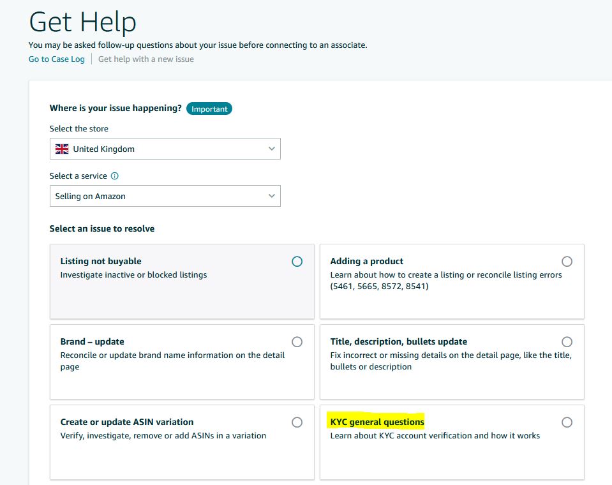Choose the Listing not buyable issue card
Screen dimensions: 612x485
click(182, 281)
